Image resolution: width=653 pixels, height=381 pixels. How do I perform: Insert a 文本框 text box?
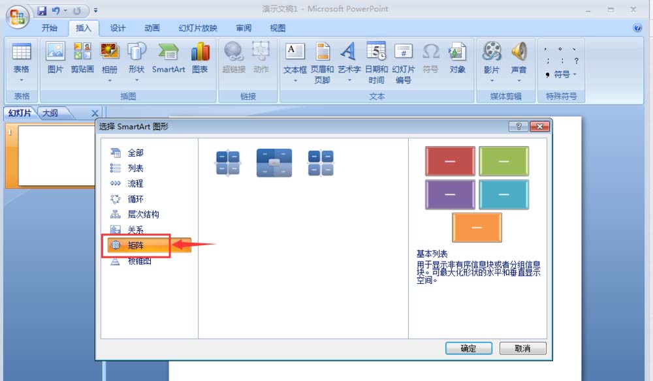[x=295, y=52]
